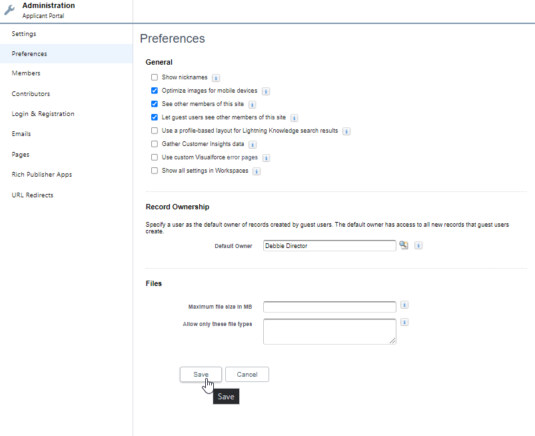The width and height of the screenshot is (535, 436).
Task: Click the Maximum file size in MB field
Action: pos(329,307)
